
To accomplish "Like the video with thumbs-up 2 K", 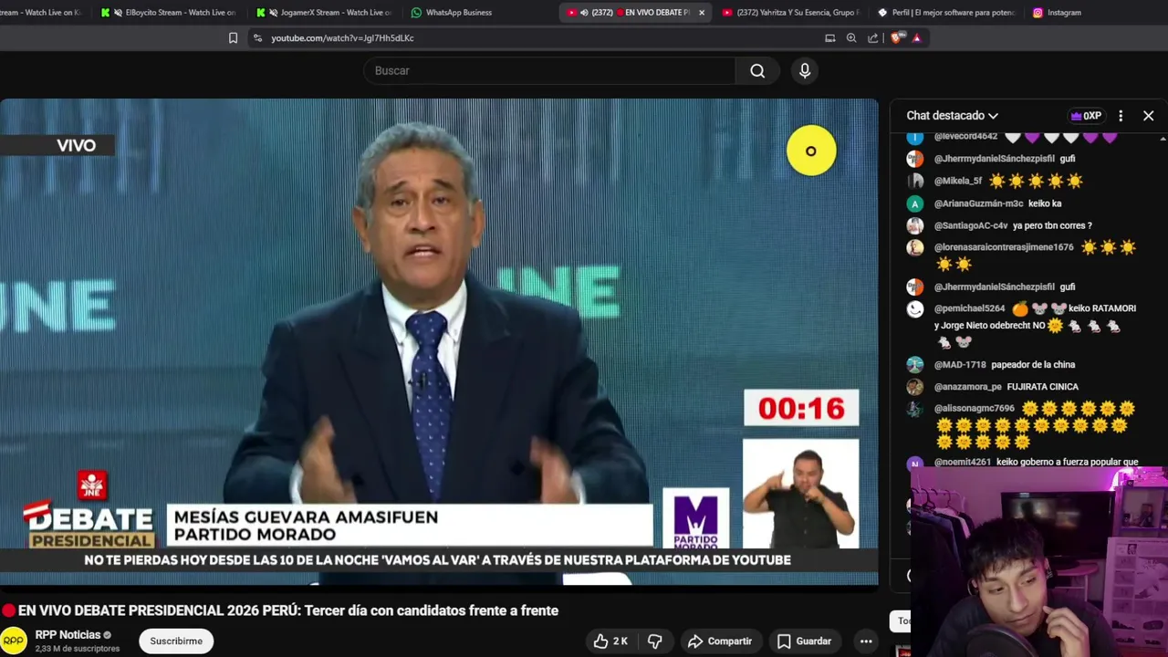I will pos(610,641).
